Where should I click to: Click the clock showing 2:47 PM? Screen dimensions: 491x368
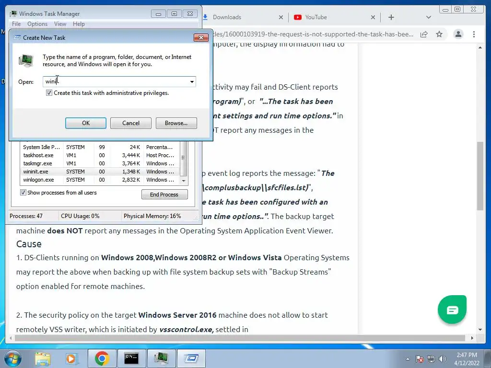(x=467, y=359)
